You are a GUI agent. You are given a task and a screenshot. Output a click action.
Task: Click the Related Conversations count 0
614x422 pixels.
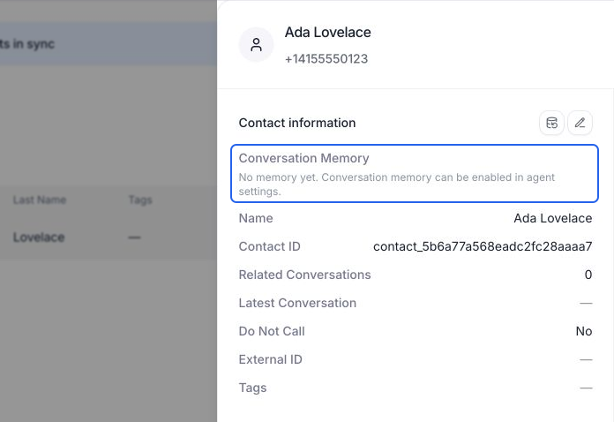(x=588, y=275)
